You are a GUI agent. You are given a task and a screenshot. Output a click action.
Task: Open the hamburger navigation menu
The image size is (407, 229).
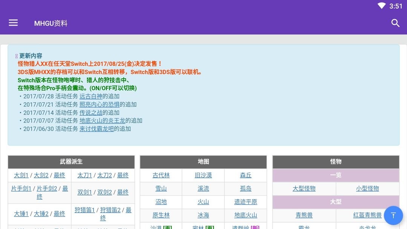click(x=13, y=23)
